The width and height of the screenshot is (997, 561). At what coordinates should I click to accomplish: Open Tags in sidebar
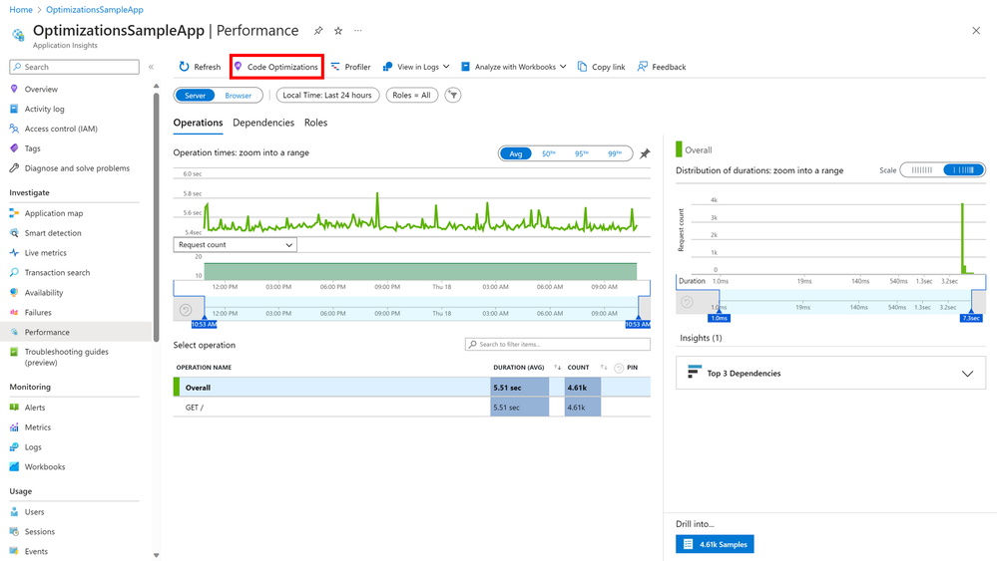point(32,148)
